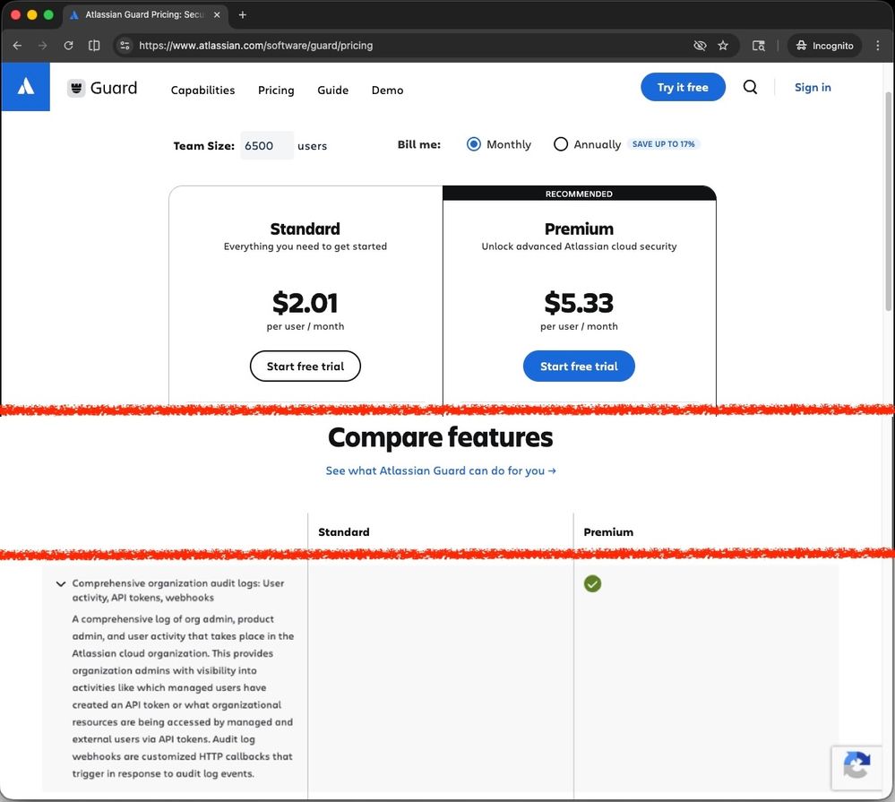Click the green Premium checkmark for audit logs

click(x=592, y=584)
